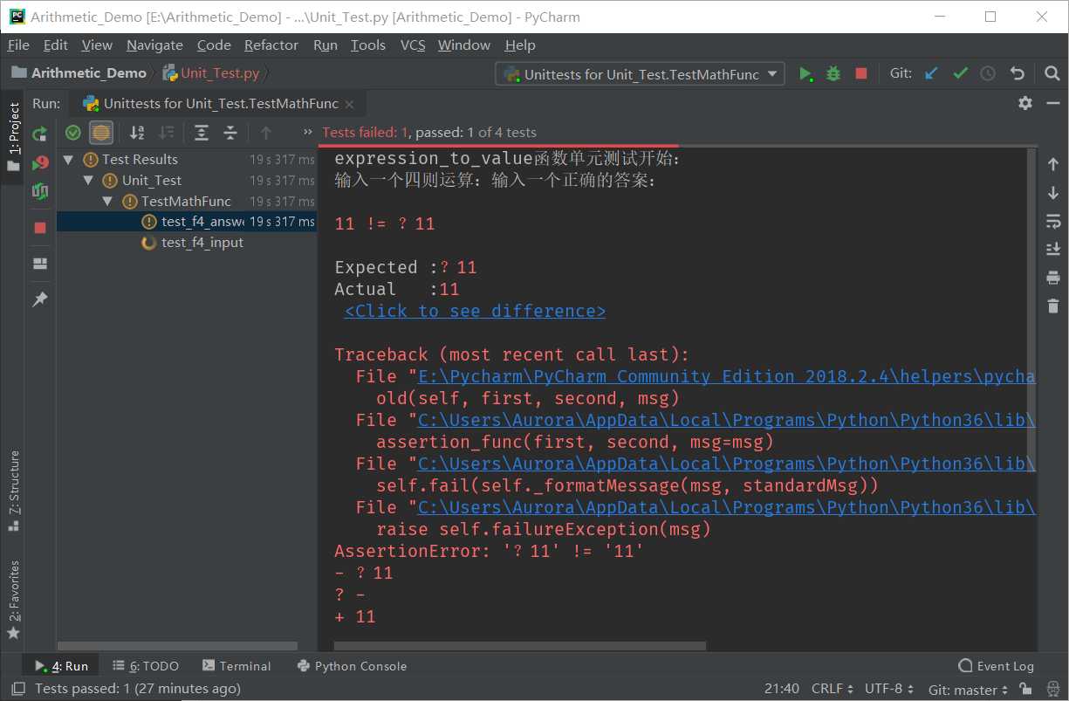The height and width of the screenshot is (701, 1069).
Task: Start debugging with the green bug icon
Action: click(x=833, y=74)
